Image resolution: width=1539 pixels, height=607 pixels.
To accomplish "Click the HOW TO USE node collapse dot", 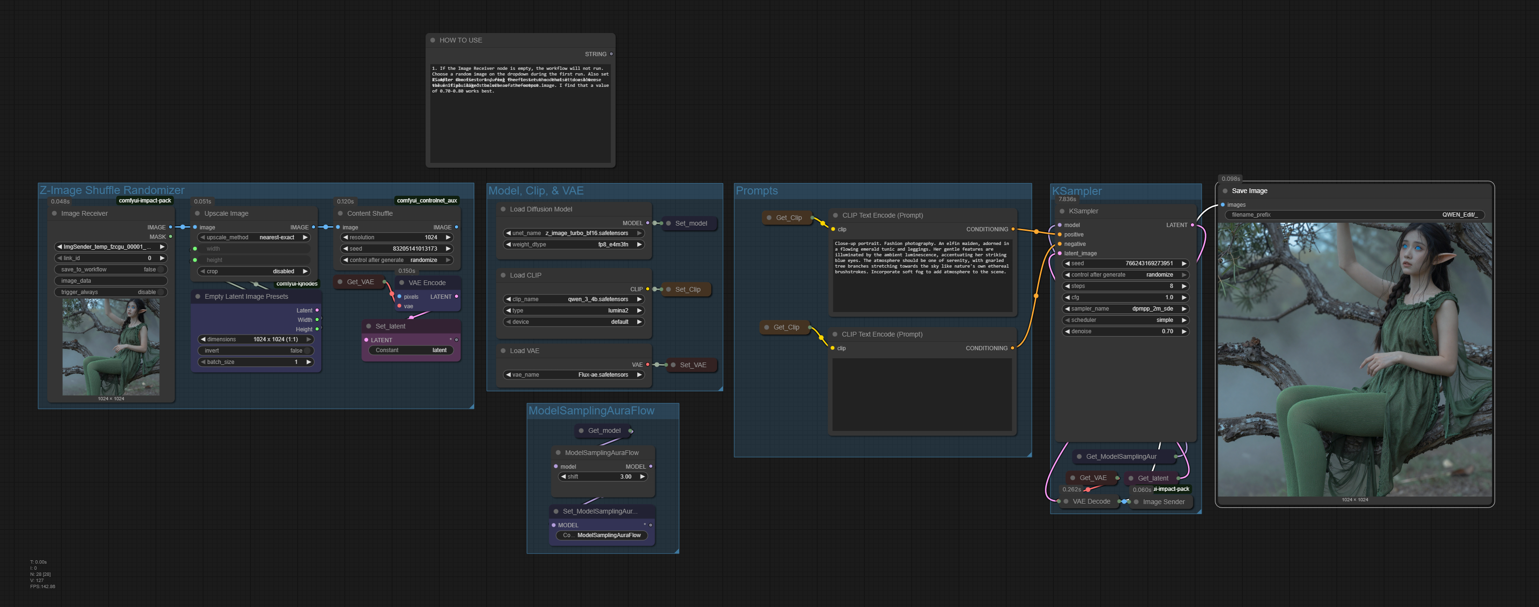I will tap(433, 40).
